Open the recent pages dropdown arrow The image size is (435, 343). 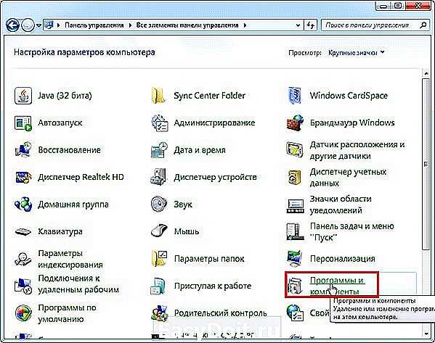point(38,25)
